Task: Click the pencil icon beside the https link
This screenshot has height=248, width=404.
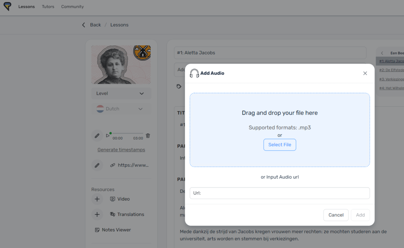Action: coord(97,165)
